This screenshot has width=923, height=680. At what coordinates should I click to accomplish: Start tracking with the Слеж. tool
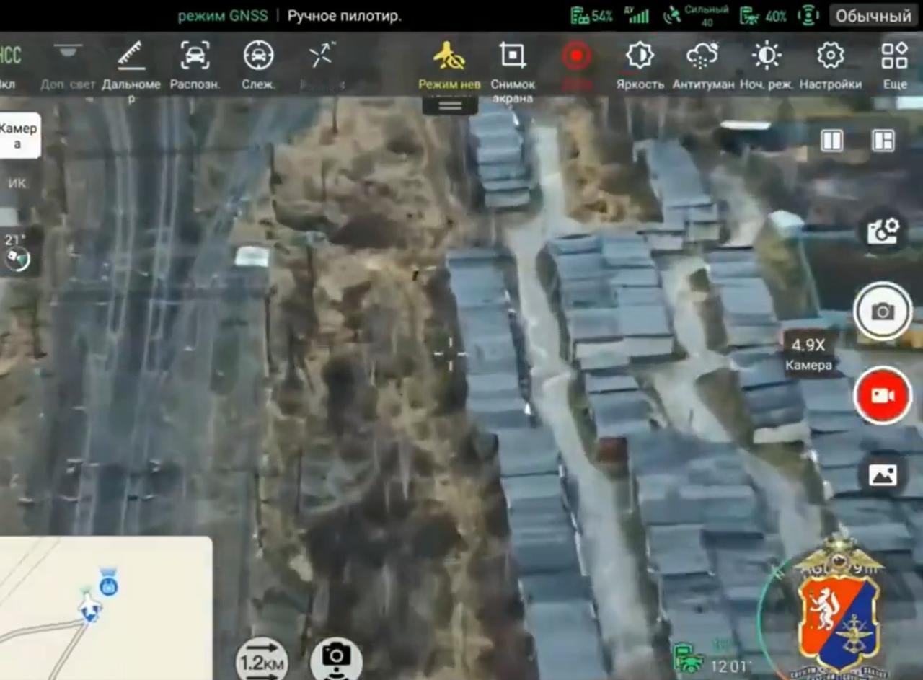click(258, 66)
